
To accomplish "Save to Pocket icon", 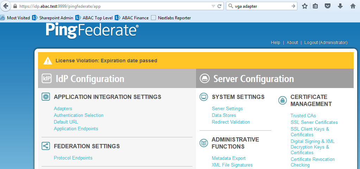I will (x=328, y=6).
